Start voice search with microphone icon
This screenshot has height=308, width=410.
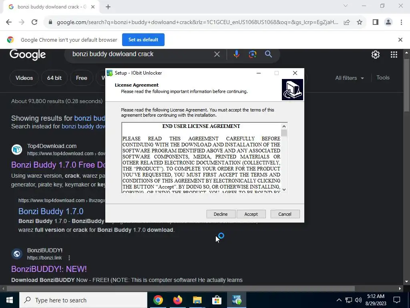coord(236,54)
